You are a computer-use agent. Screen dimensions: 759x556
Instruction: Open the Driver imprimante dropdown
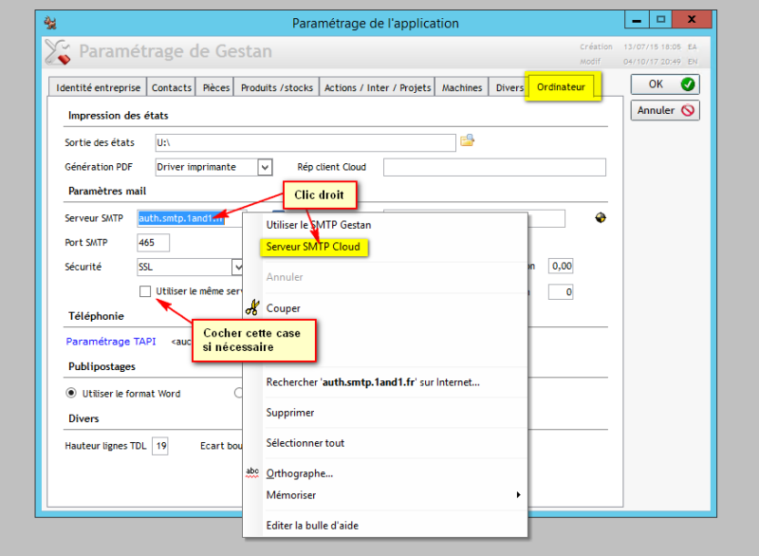click(x=267, y=166)
